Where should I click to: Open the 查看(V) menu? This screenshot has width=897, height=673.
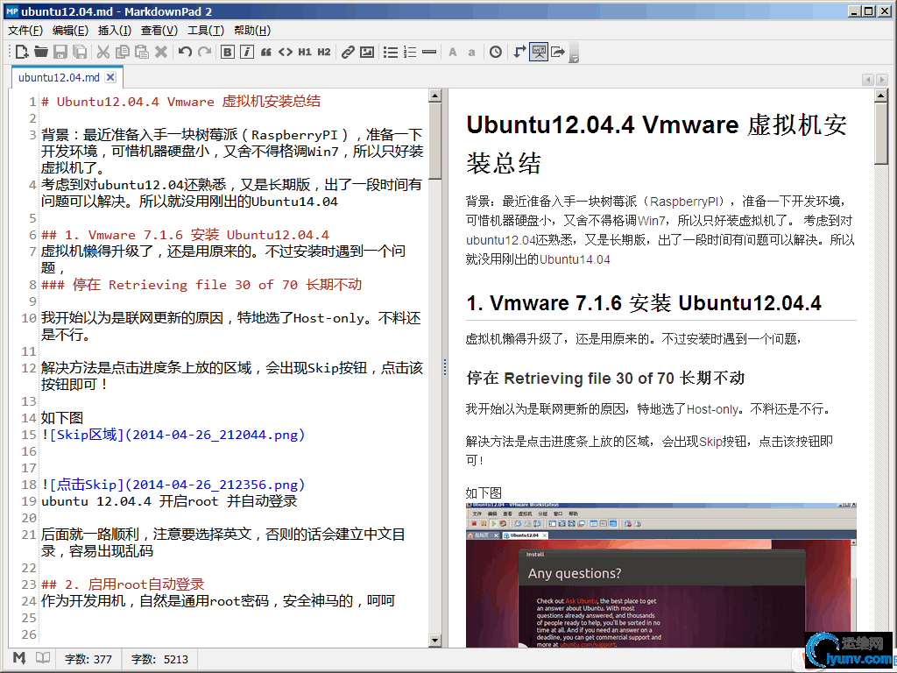(x=159, y=31)
